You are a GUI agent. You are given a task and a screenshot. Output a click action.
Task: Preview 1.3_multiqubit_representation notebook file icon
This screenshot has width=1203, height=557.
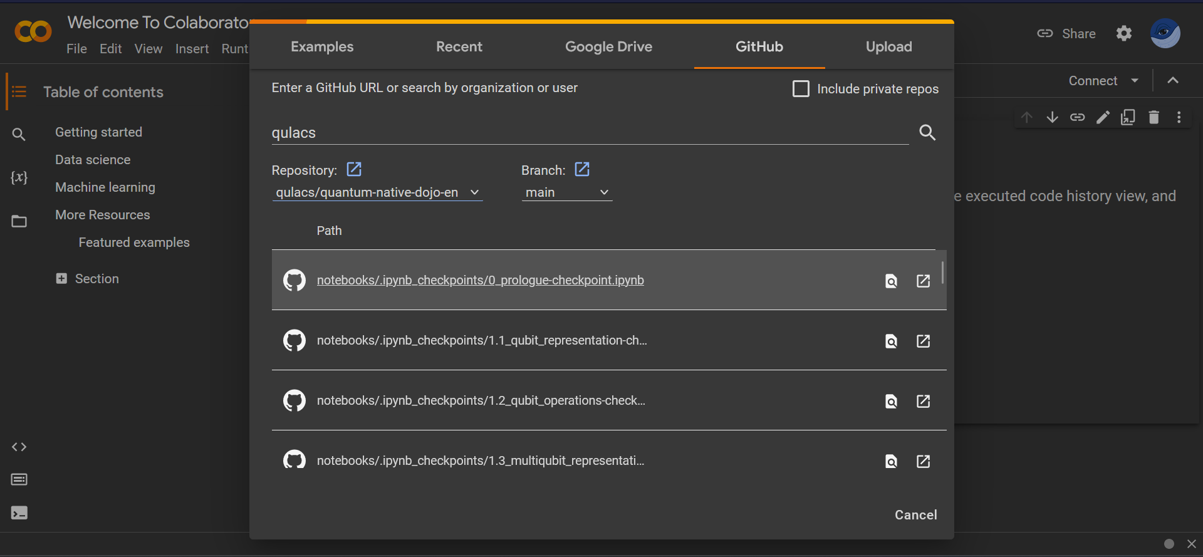[891, 461]
